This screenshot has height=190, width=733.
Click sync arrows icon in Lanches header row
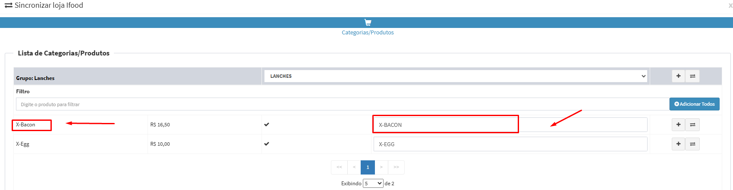(x=692, y=76)
